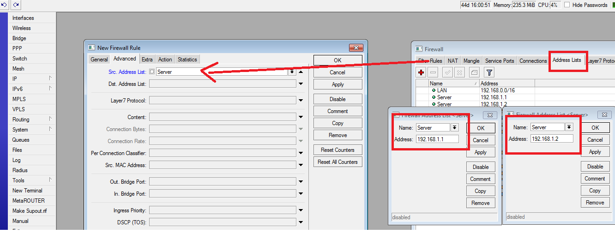Click Address field containing 192.168.1.2
615x246 pixels.
tap(552, 139)
